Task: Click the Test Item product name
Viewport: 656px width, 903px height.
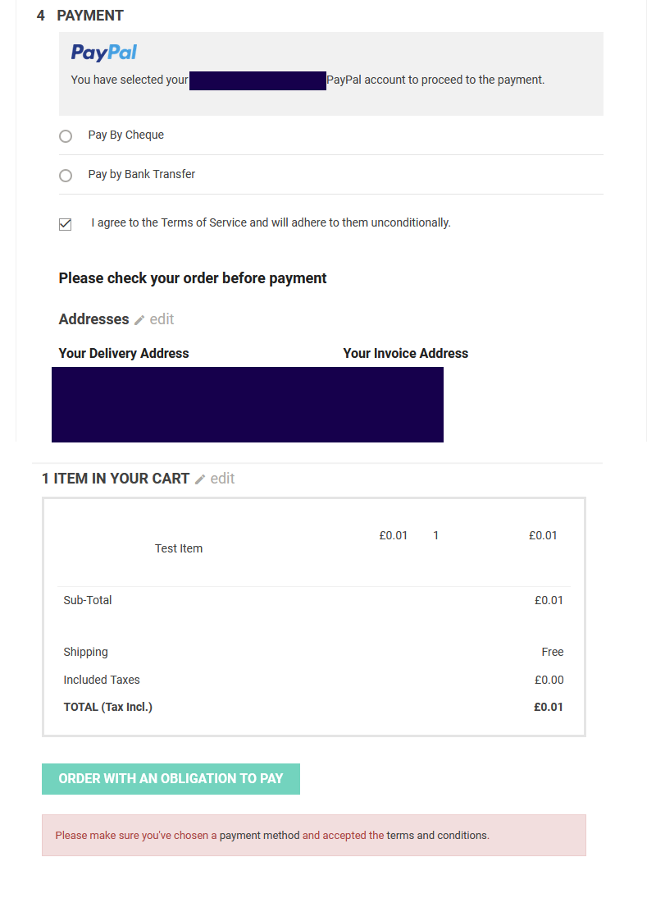Action: coord(179,548)
